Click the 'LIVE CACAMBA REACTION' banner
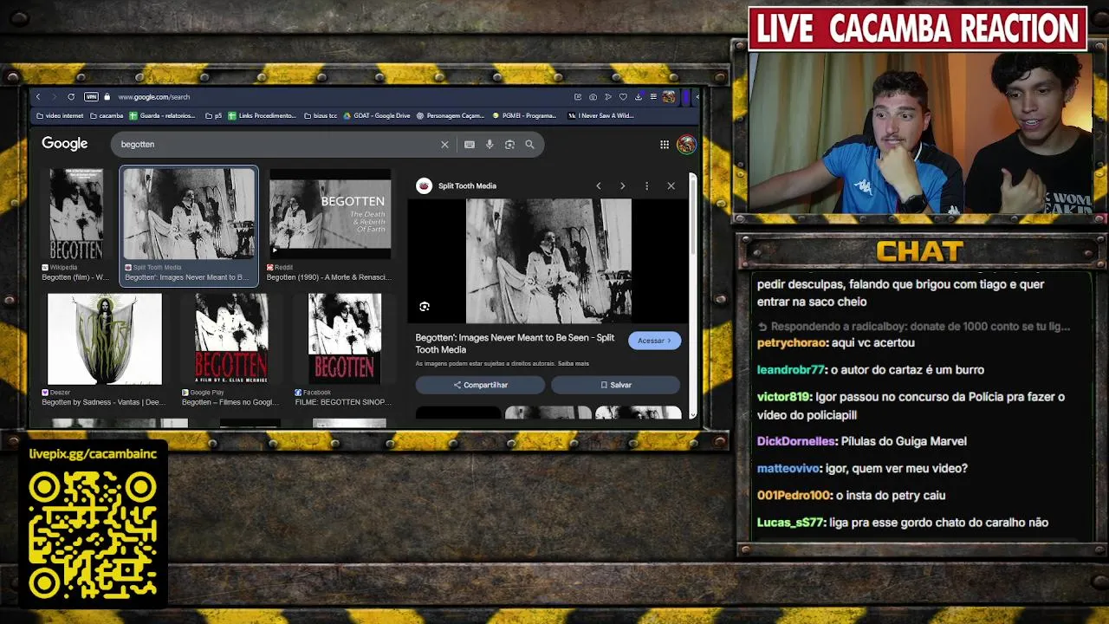1109x624 pixels. [x=918, y=29]
